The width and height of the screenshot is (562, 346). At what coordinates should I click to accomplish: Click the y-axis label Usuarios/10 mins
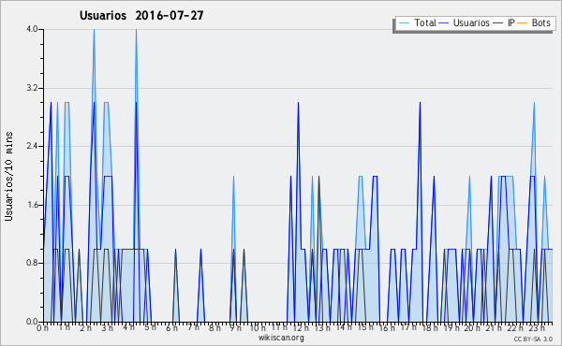coord(8,177)
